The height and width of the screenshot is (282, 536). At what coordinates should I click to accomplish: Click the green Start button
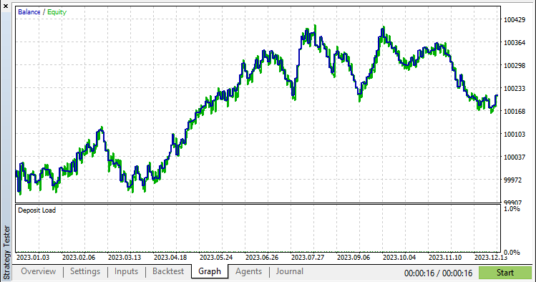tap(505, 273)
